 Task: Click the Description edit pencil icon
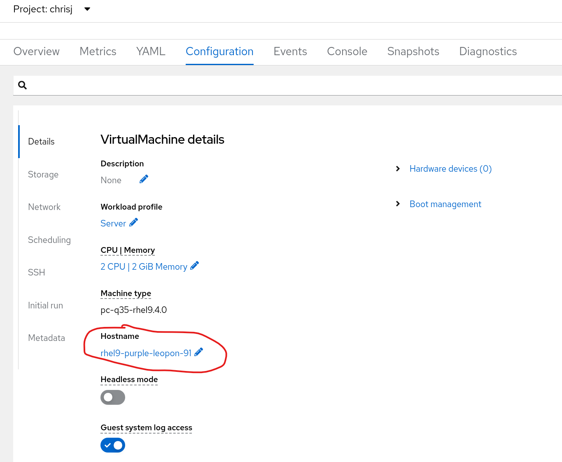pos(144,179)
